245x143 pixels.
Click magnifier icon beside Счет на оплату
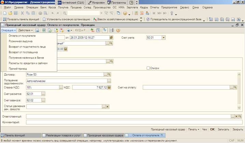pos(235,88)
